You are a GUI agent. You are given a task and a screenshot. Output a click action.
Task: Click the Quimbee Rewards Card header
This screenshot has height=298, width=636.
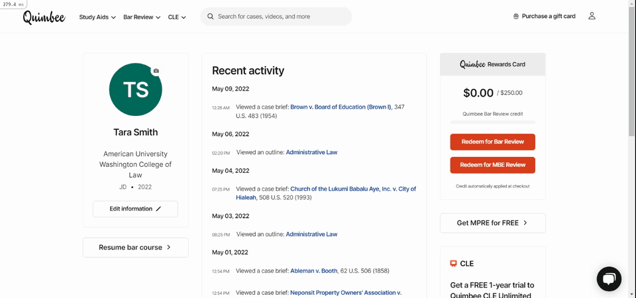tap(492, 64)
